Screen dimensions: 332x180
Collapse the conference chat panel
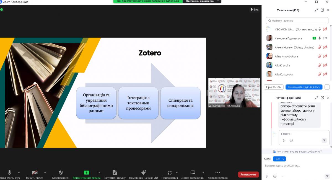pyautogui.click(x=317, y=98)
